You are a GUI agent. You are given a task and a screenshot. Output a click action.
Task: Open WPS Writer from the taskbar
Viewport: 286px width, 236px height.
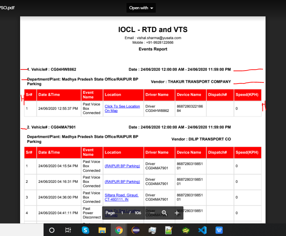[x=219, y=230]
